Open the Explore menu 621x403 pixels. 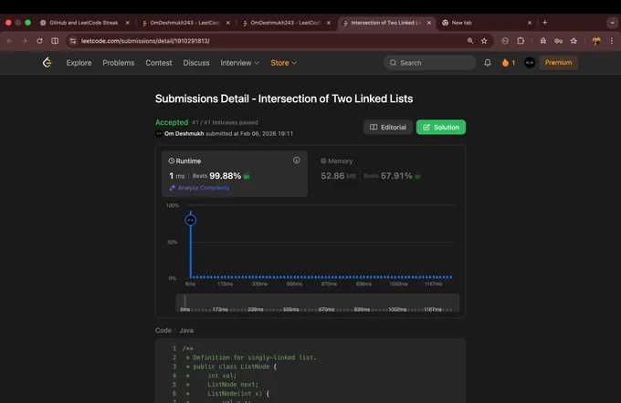pos(79,63)
